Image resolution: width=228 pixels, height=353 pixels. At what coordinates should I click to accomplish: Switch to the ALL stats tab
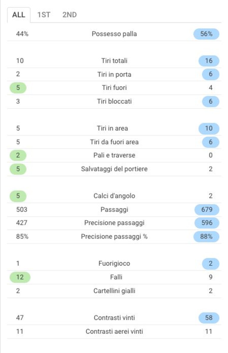(x=19, y=15)
